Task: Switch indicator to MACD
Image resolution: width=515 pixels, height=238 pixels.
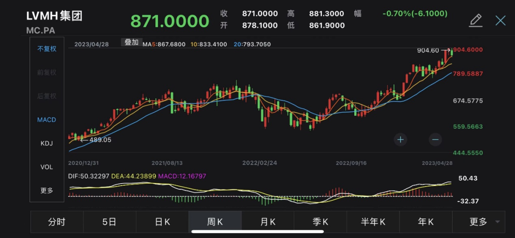Action: tap(47, 120)
